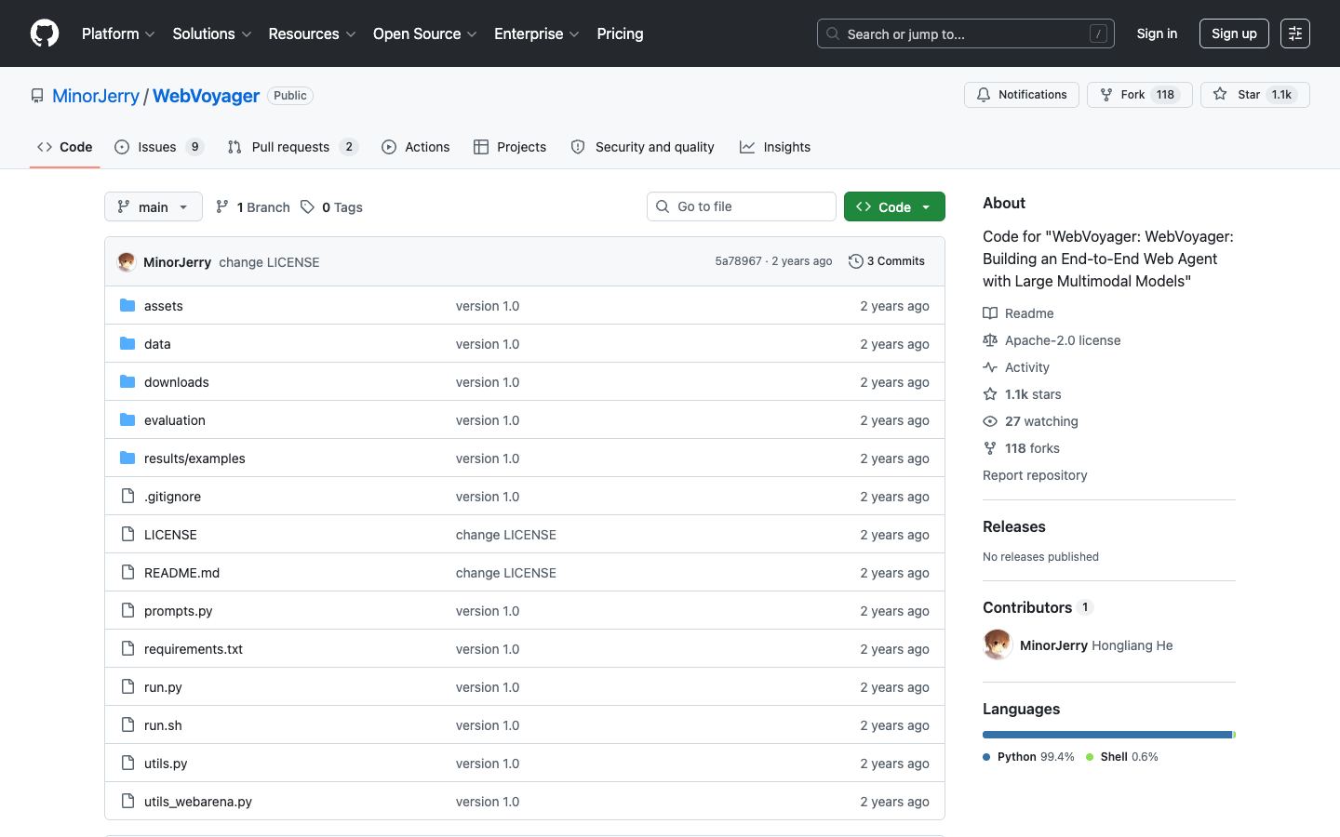Click the folder icon next to assets
The image size is (1340, 837).
[127, 305]
